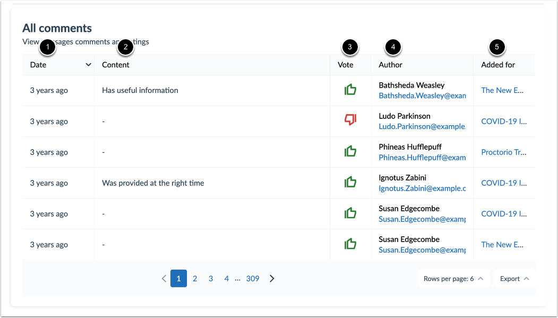Viewport: 558px width, 318px height.
Task: Click the thumbs-up icon for Bathsheda Weasley
Action: coord(350,90)
